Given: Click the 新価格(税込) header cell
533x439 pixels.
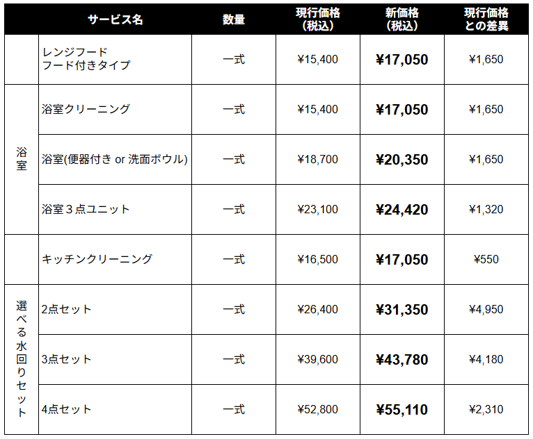Looking at the screenshot, I should (401, 19).
